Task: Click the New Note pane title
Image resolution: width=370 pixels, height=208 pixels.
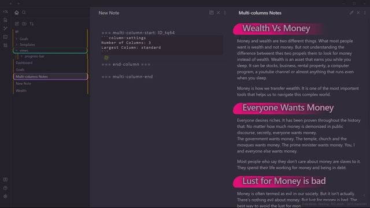Action: (x=109, y=13)
